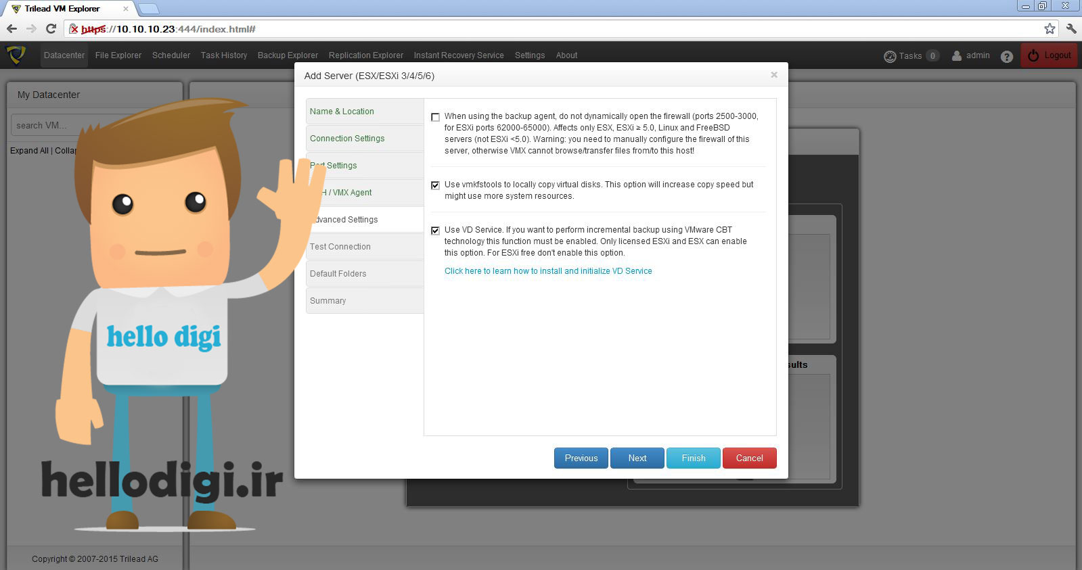Cancel the Add Server wizard
Viewport: 1082px width, 570px height.
(x=750, y=458)
